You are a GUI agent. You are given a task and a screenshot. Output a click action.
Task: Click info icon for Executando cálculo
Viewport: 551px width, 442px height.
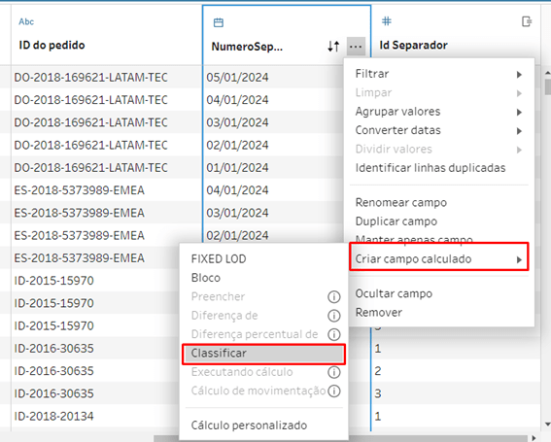click(334, 372)
